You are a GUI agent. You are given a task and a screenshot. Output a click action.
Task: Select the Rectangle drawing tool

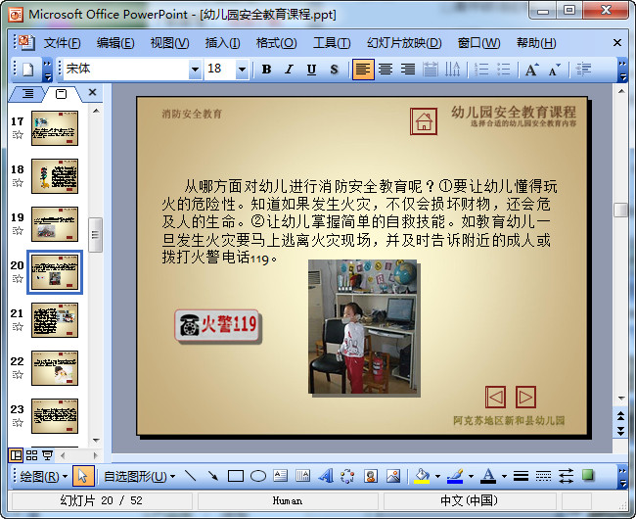(236, 476)
